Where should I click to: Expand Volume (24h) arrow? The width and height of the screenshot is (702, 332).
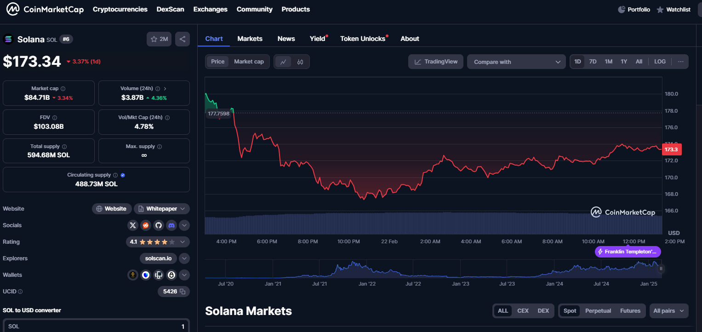(x=165, y=89)
